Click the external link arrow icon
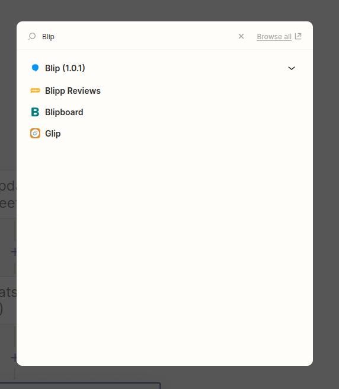Screen dimensions: 339x389 coord(298,36)
